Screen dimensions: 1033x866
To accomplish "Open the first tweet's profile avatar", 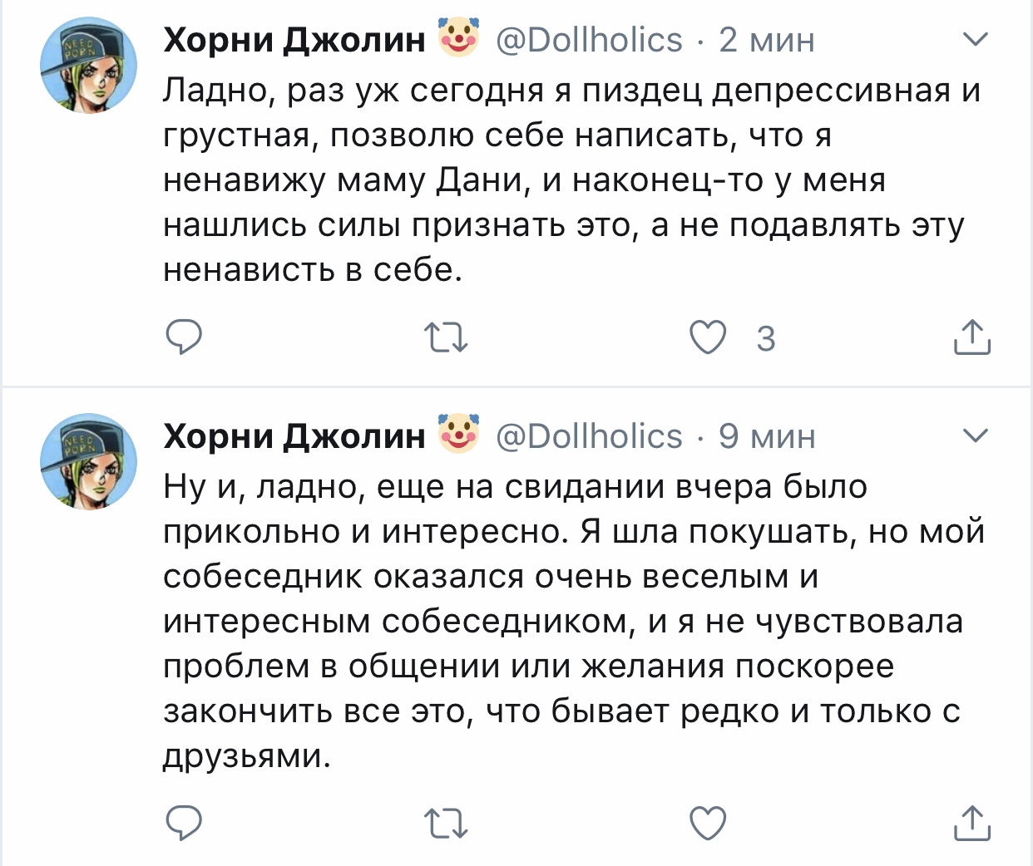I will pyautogui.click(x=89, y=66).
